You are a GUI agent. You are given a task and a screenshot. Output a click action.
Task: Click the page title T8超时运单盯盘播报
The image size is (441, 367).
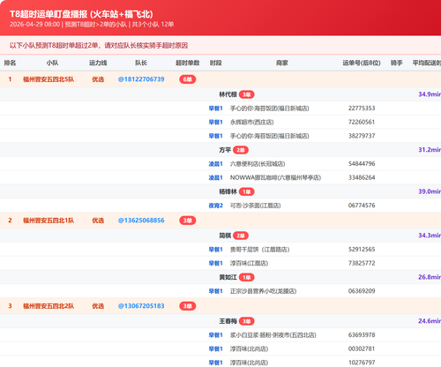tap(81, 14)
